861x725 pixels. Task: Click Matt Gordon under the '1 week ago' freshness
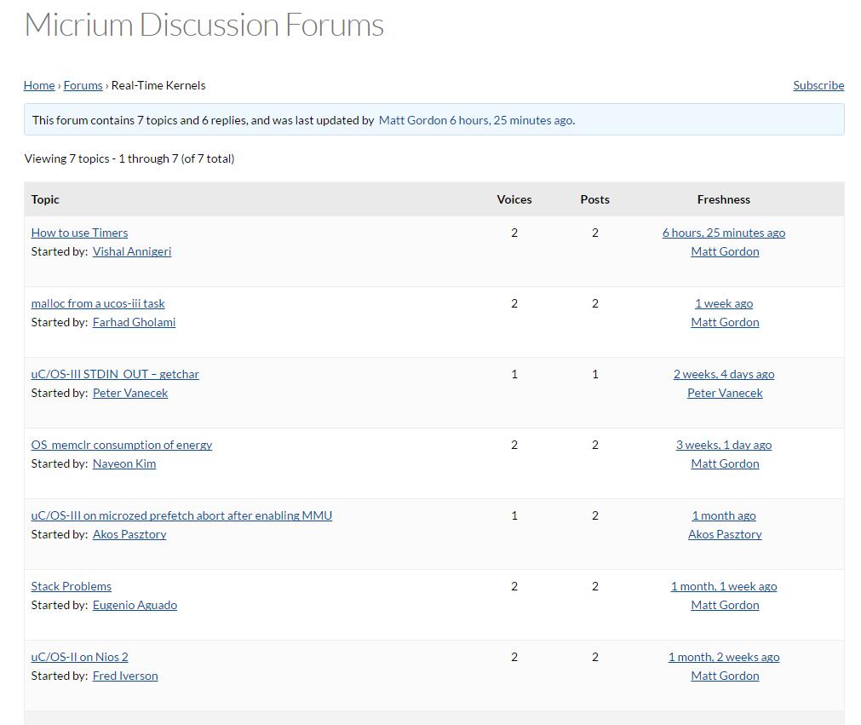725,322
